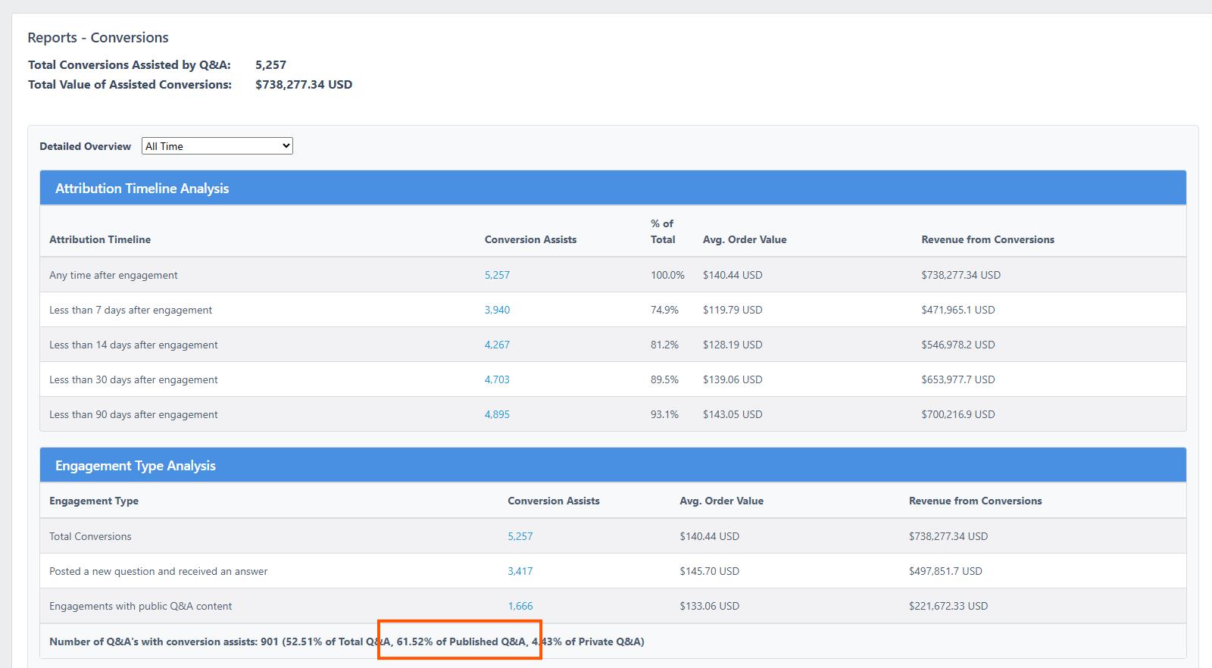Screen dimensions: 1212x668
Task: Click the $738,277.34 USD total value at top
Action: (x=303, y=85)
